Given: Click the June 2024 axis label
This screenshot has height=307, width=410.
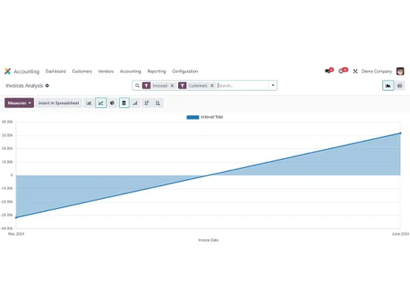Looking at the screenshot, I should 400,234.
